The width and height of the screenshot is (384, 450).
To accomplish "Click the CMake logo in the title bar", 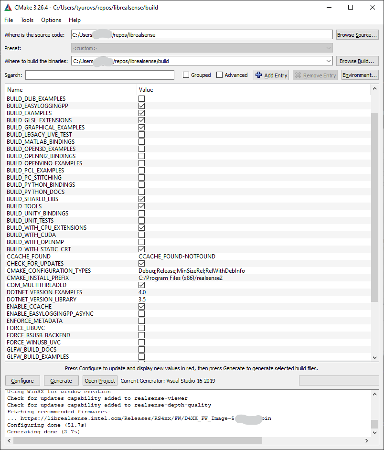I will [8, 7].
